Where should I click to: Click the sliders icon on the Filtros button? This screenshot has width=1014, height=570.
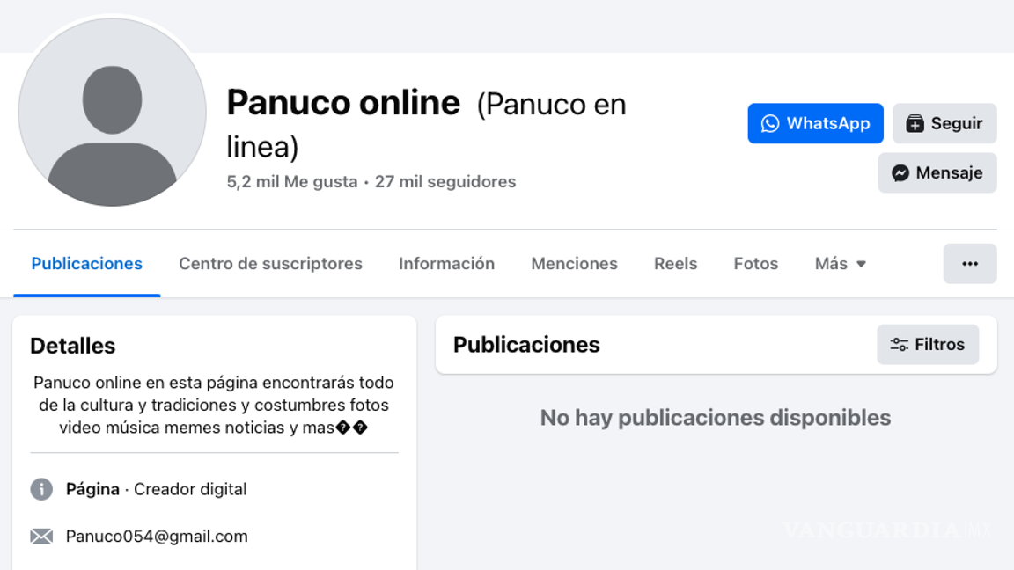(900, 344)
